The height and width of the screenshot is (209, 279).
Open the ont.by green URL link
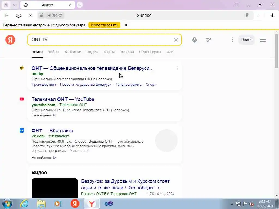click(37, 74)
